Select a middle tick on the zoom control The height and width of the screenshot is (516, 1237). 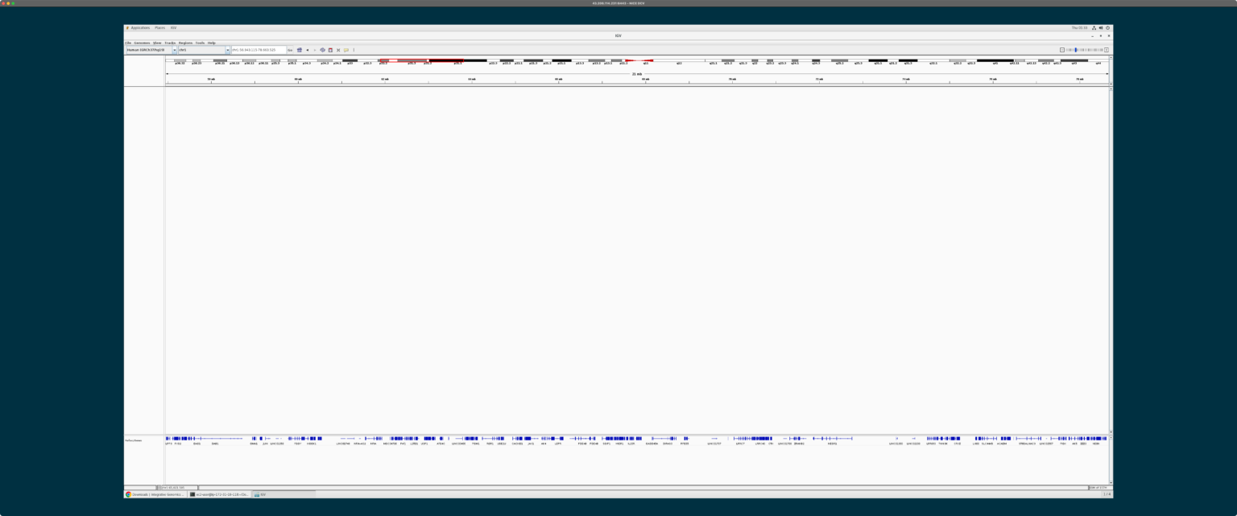click(1084, 50)
